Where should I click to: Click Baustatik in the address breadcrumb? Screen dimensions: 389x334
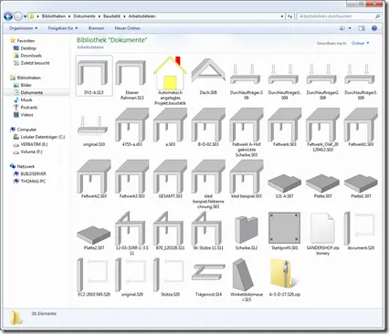tap(111, 16)
